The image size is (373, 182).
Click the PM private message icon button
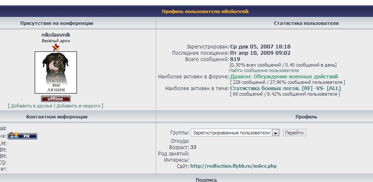[x=22, y=136]
